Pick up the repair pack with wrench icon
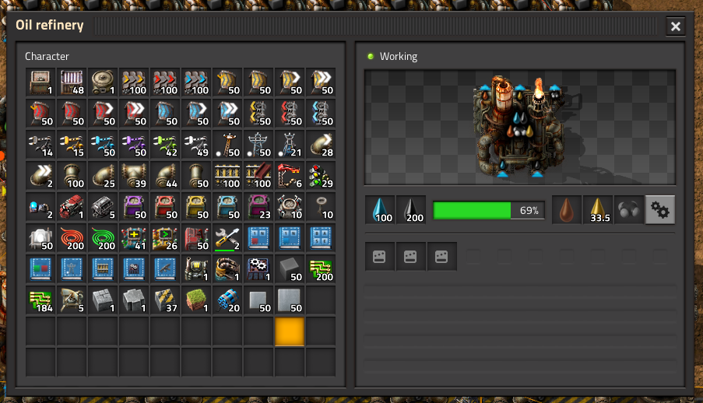 [x=227, y=239]
